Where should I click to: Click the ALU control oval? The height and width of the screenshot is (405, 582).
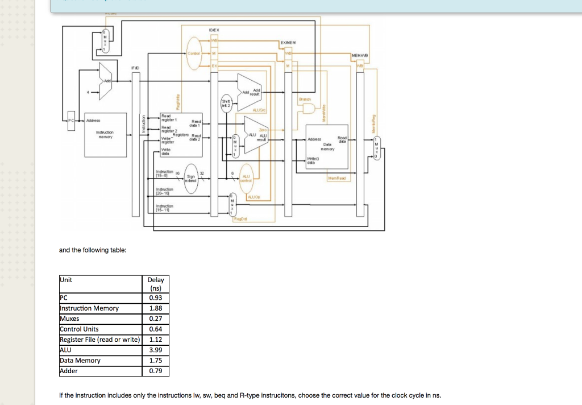[247, 178]
